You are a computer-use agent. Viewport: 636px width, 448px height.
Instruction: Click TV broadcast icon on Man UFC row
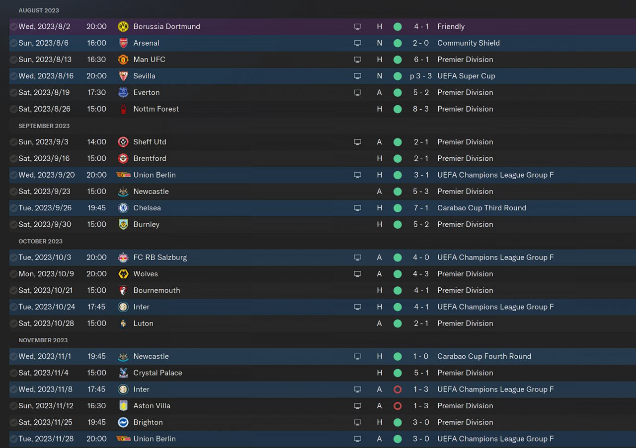[357, 60]
